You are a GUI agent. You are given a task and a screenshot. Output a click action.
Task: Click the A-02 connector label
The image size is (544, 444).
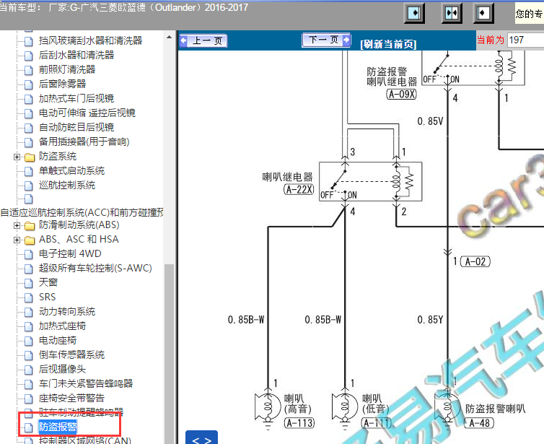475,261
